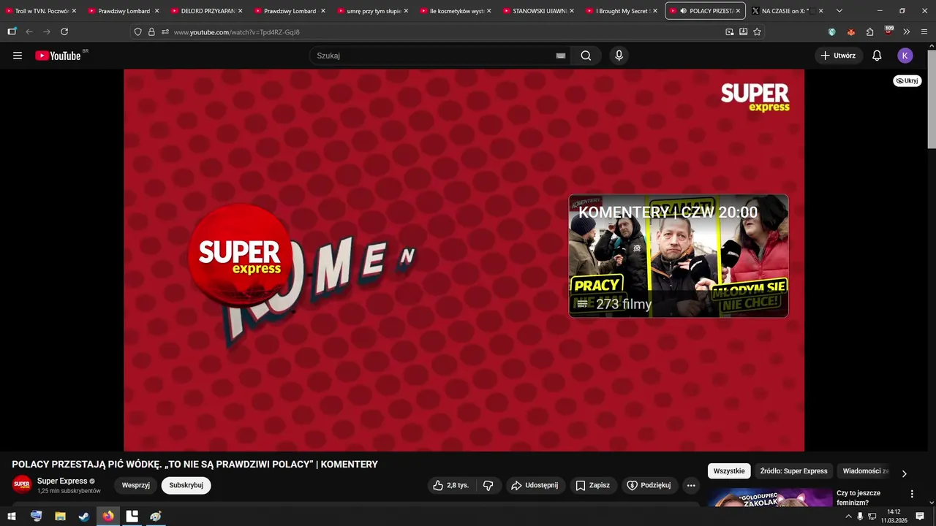The height and width of the screenshot is (526, 936).
Task: Open Firefox sidebar view icon
Action: pos(12,31)
